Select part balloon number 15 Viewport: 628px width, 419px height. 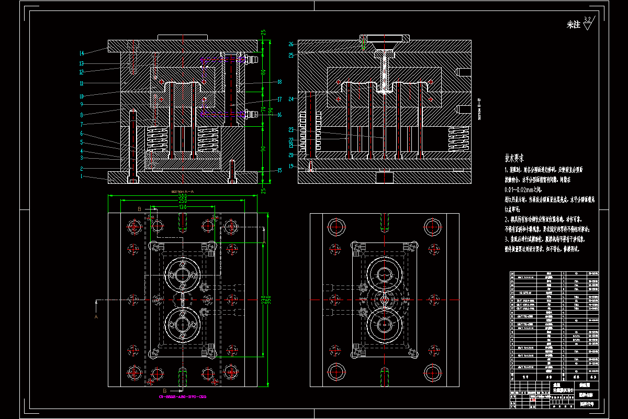click(x=279, y=170)
